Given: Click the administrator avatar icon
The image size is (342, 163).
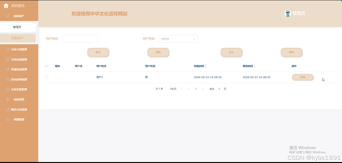Looking at the screenshot, I should 288,14.
